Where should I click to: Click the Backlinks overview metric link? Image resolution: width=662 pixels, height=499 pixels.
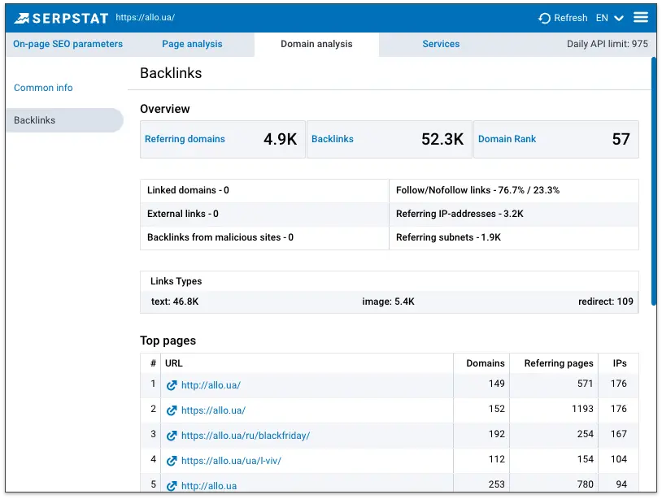pos(332,139)
